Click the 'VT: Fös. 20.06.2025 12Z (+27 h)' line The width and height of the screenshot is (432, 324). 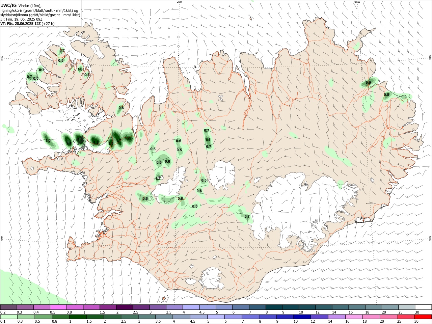click(27, 24)
